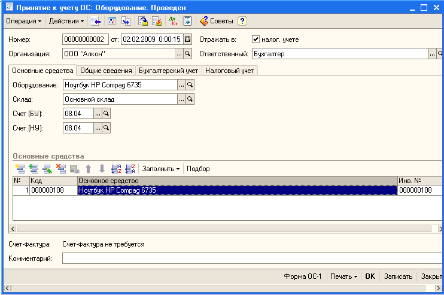Click the date field 02.02.2009

pos(153,39)
